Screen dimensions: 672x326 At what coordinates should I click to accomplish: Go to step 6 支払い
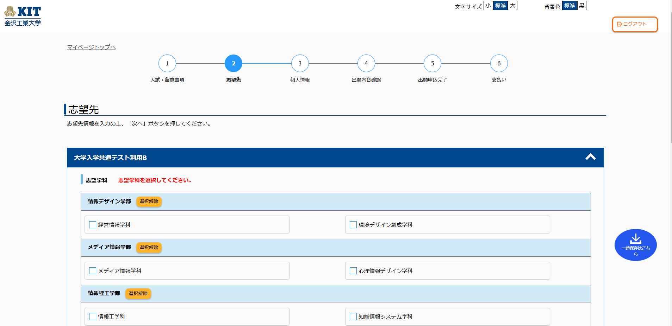click(499, 63)
